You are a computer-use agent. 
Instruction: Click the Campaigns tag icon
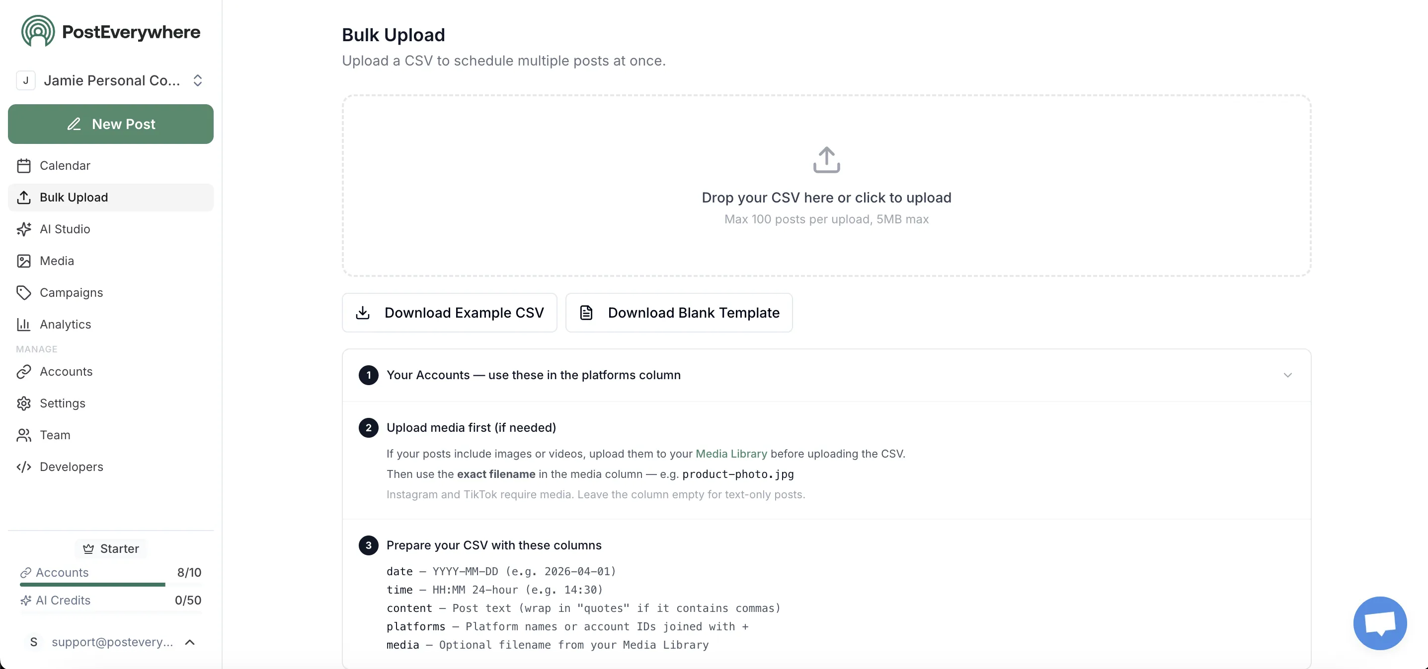coord(24,292)
